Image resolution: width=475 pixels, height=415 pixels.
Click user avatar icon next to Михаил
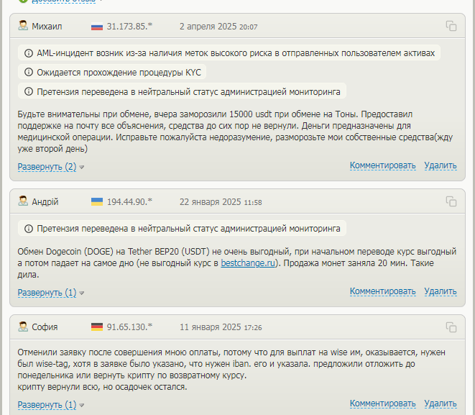23,26
